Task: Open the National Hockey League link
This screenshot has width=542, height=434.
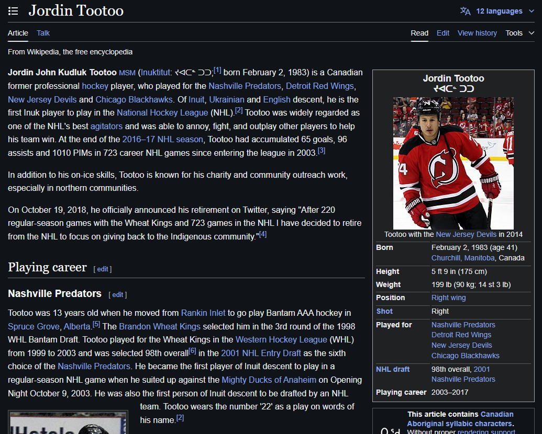Action: 162,112
